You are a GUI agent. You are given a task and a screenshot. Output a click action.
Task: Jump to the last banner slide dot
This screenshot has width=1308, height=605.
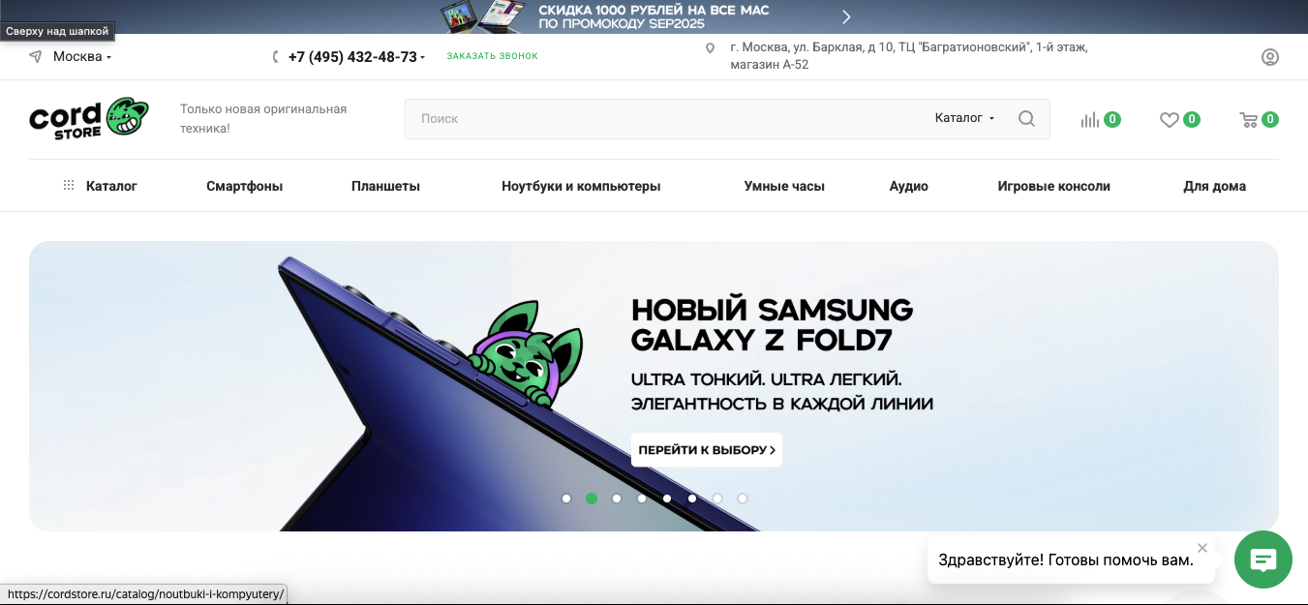click(x=743, y=499)
